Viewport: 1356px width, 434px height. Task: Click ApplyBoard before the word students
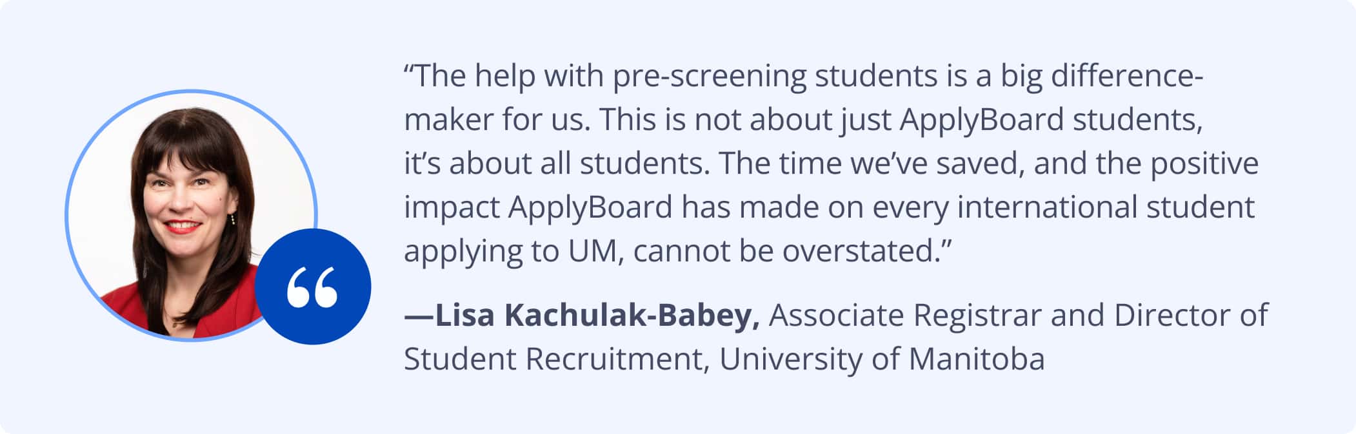[981, 120]
